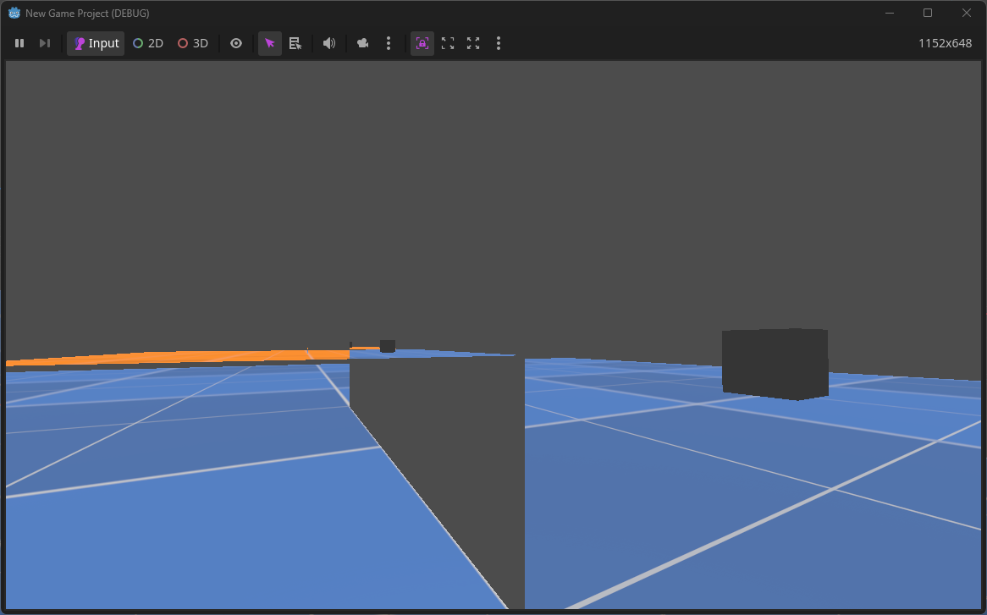Switch selection to 3D mode
The height and width of the screenshot is (615, 987).
193,43
